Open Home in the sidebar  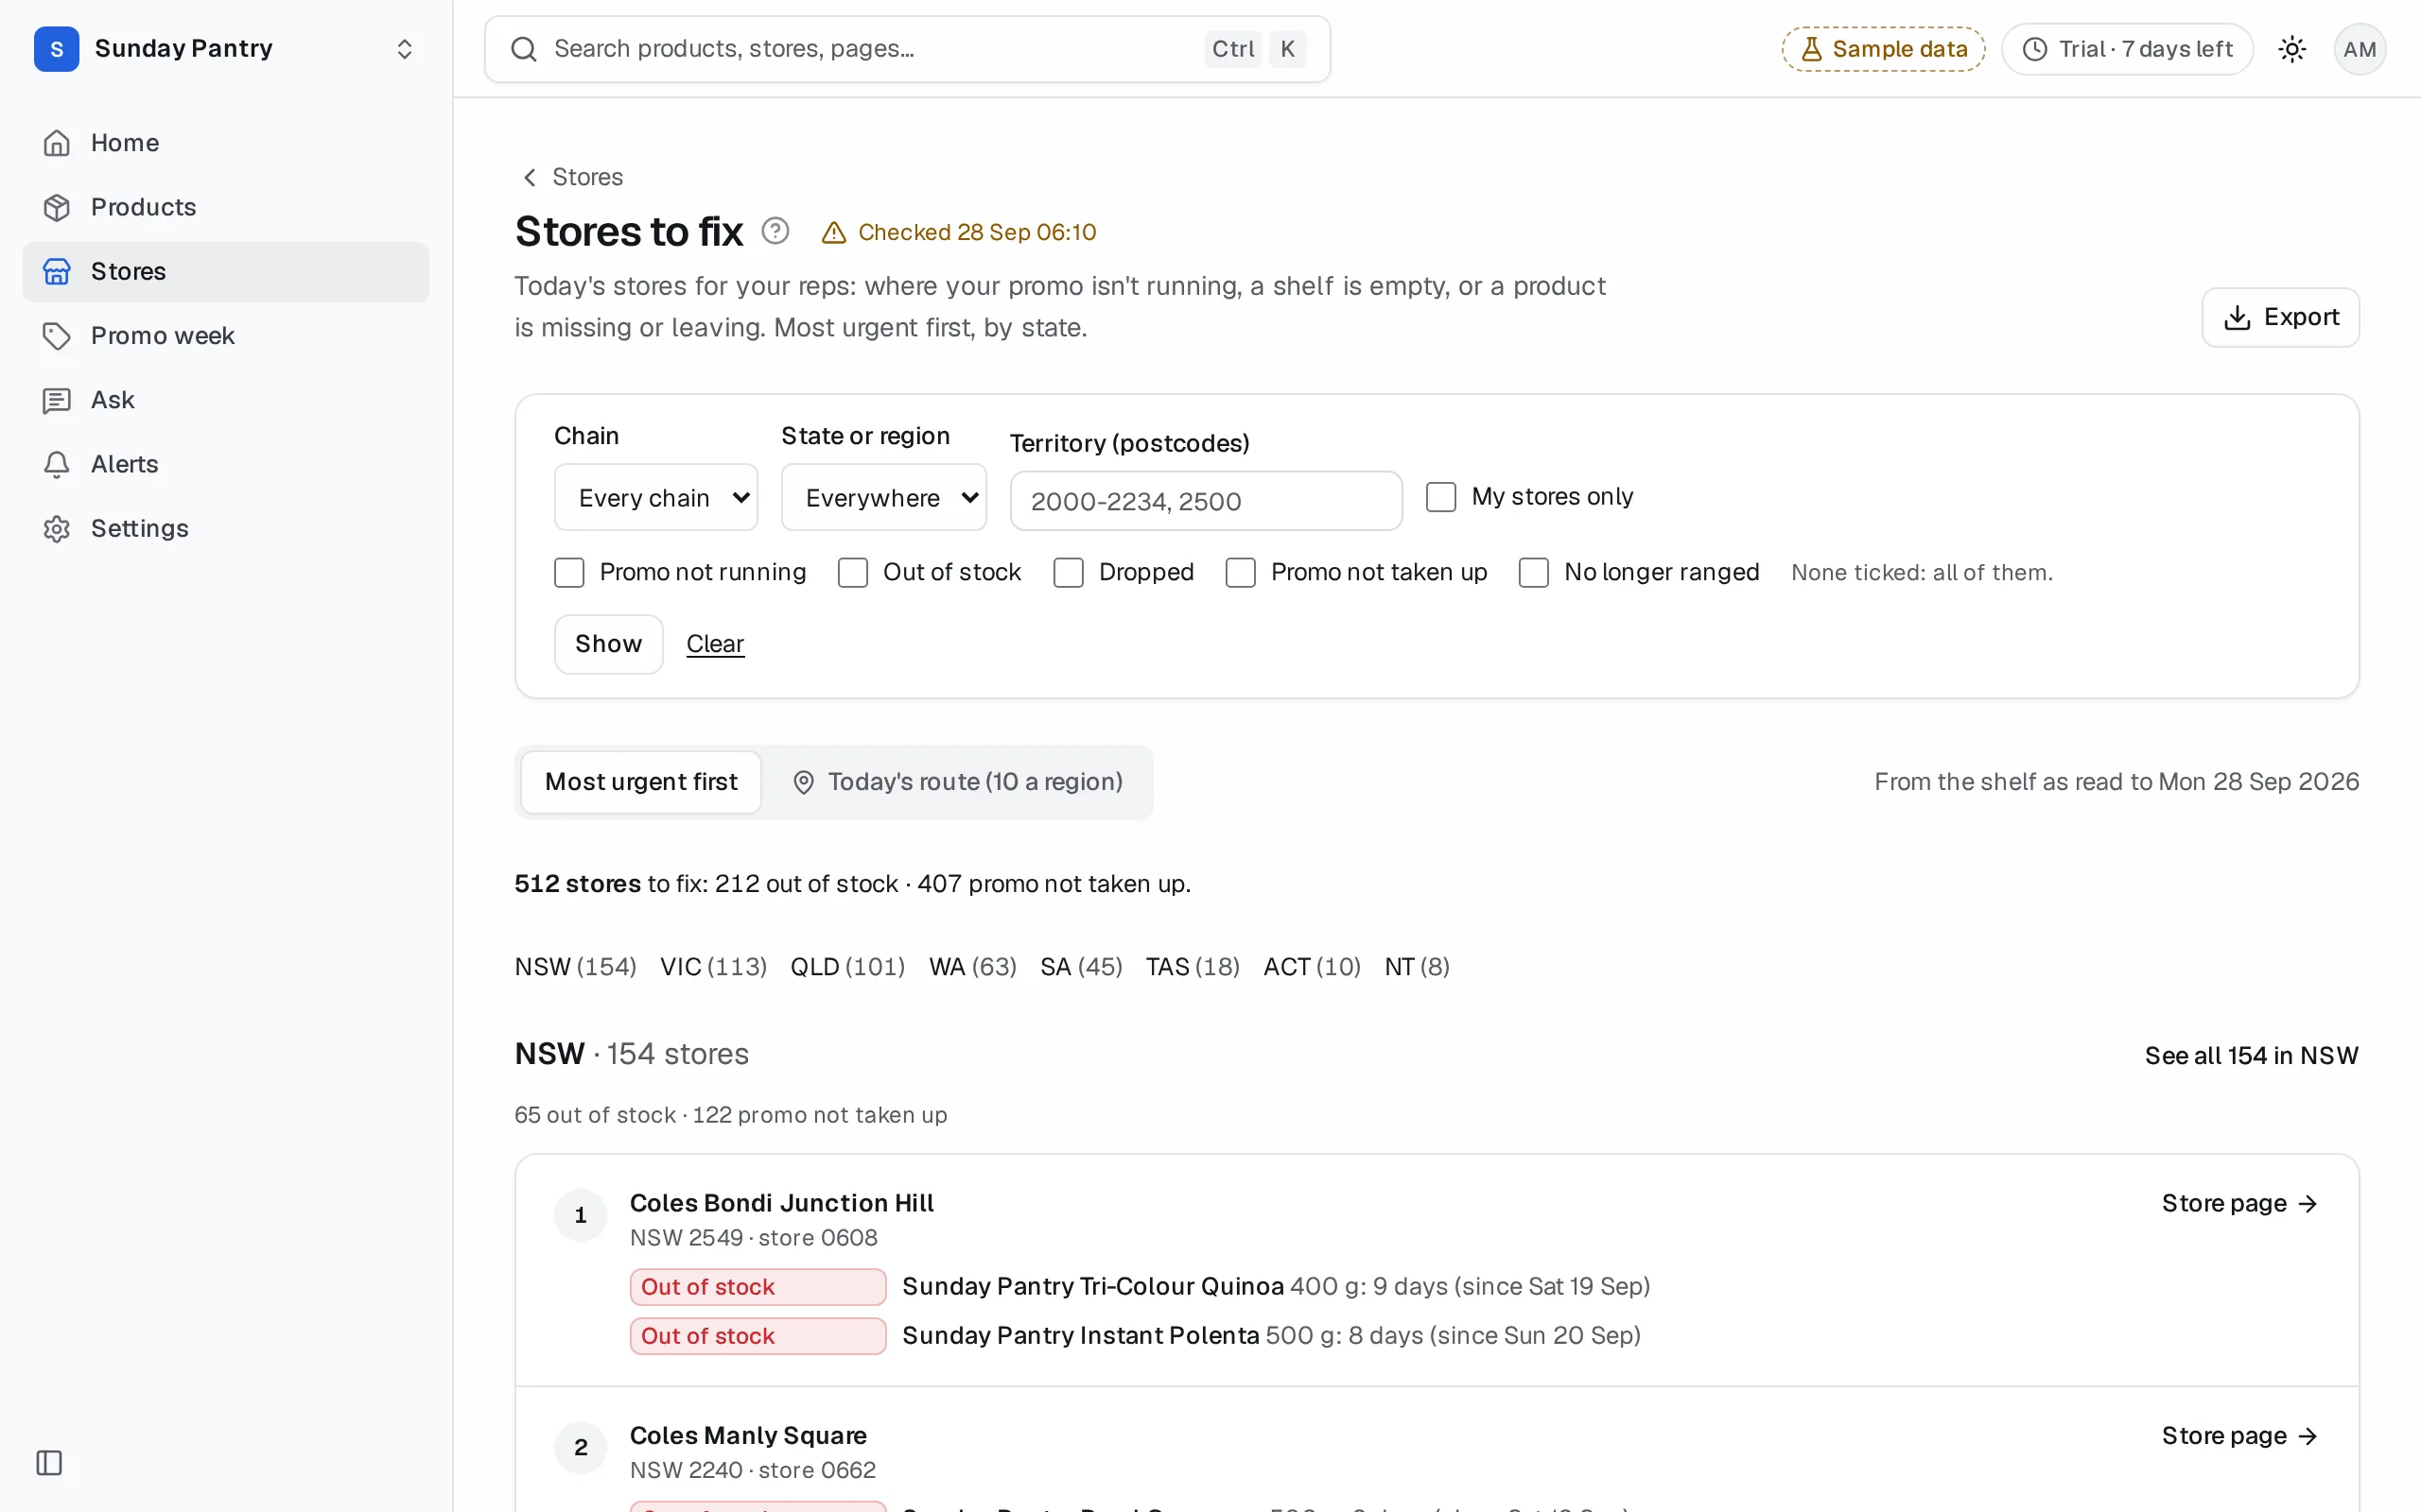point(226,143)
